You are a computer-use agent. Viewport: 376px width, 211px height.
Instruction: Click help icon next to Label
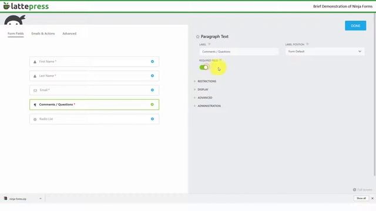tap(209, 45)
